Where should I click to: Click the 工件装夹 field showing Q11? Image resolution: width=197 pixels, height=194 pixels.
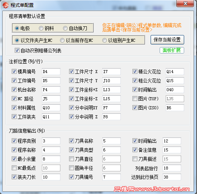tap(51, 117)
